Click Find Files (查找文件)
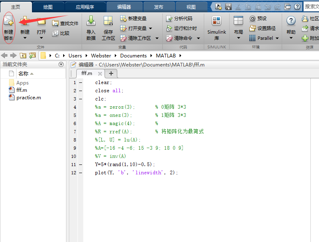Viewport: 319px width, 242px height. click(65, 23)
